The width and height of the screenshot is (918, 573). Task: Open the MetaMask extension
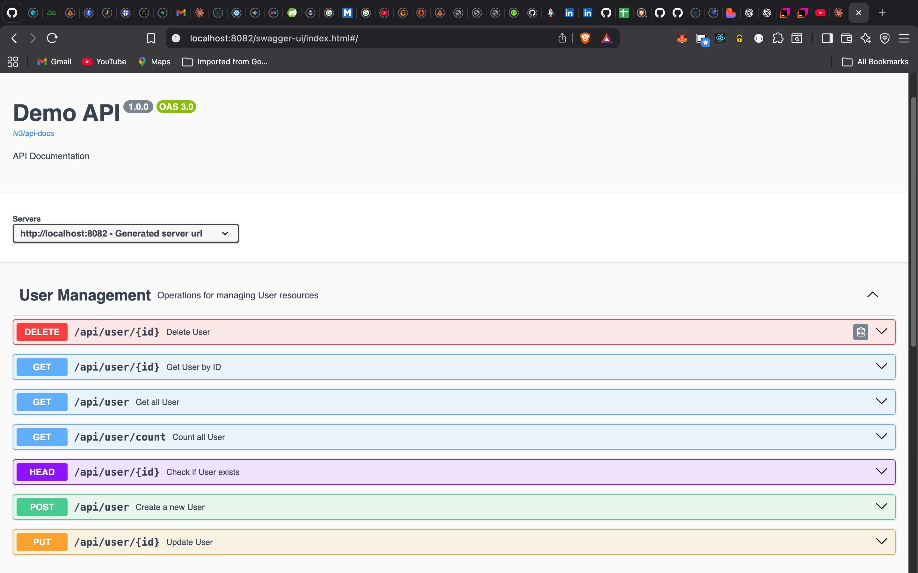tap(682, 38)
